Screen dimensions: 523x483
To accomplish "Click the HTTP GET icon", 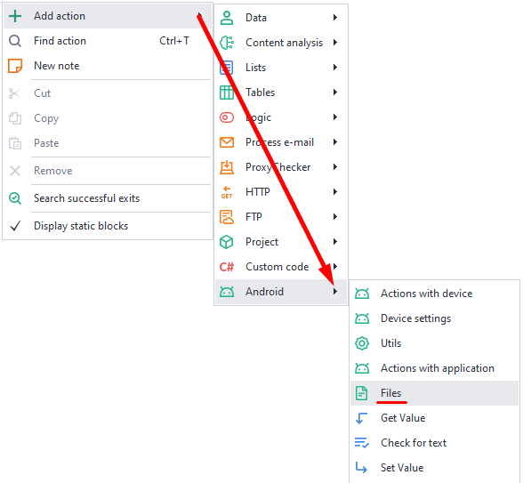I will pos(227,192).
